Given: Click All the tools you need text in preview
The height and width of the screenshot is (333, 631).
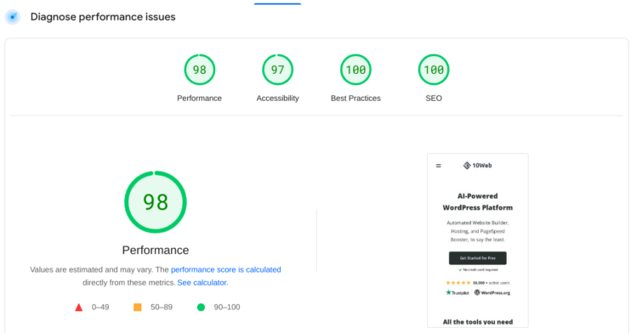Looking at the screenshot, I should pos(478,322).
